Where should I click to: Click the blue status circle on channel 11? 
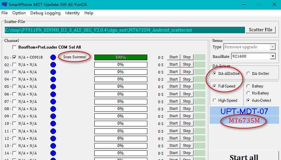click(53, 131)
